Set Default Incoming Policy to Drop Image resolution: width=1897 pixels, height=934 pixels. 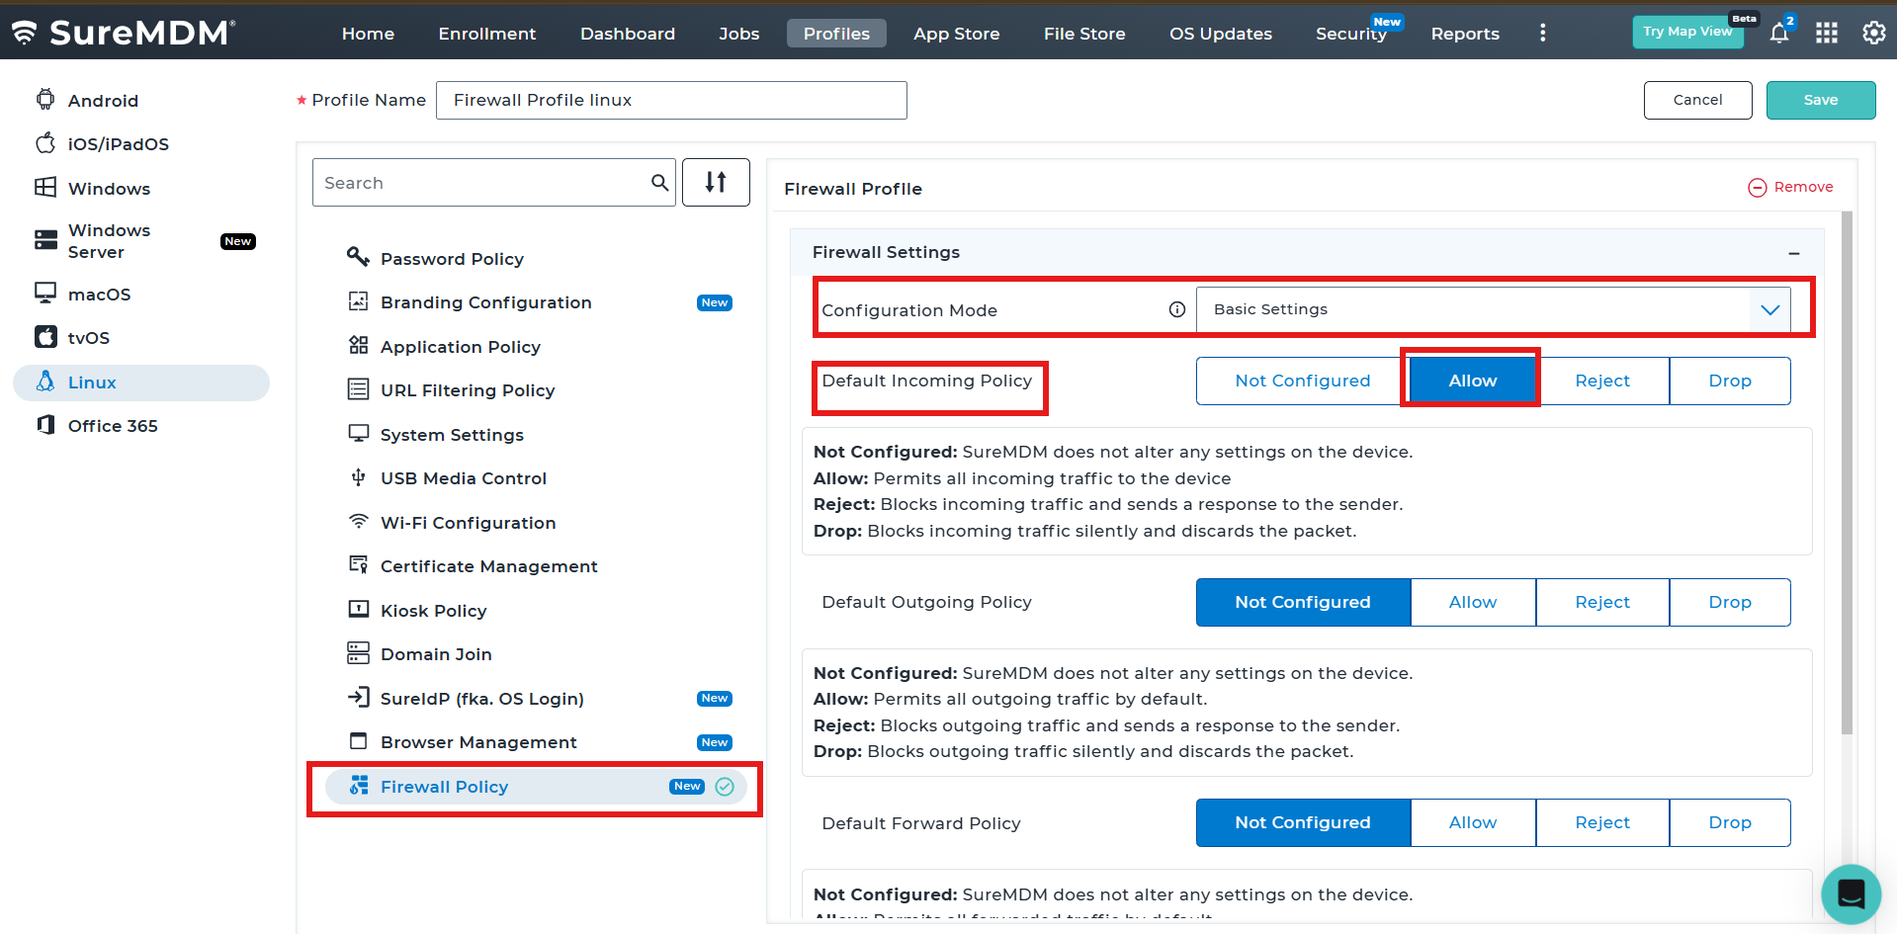click(x=1730, y=381)
